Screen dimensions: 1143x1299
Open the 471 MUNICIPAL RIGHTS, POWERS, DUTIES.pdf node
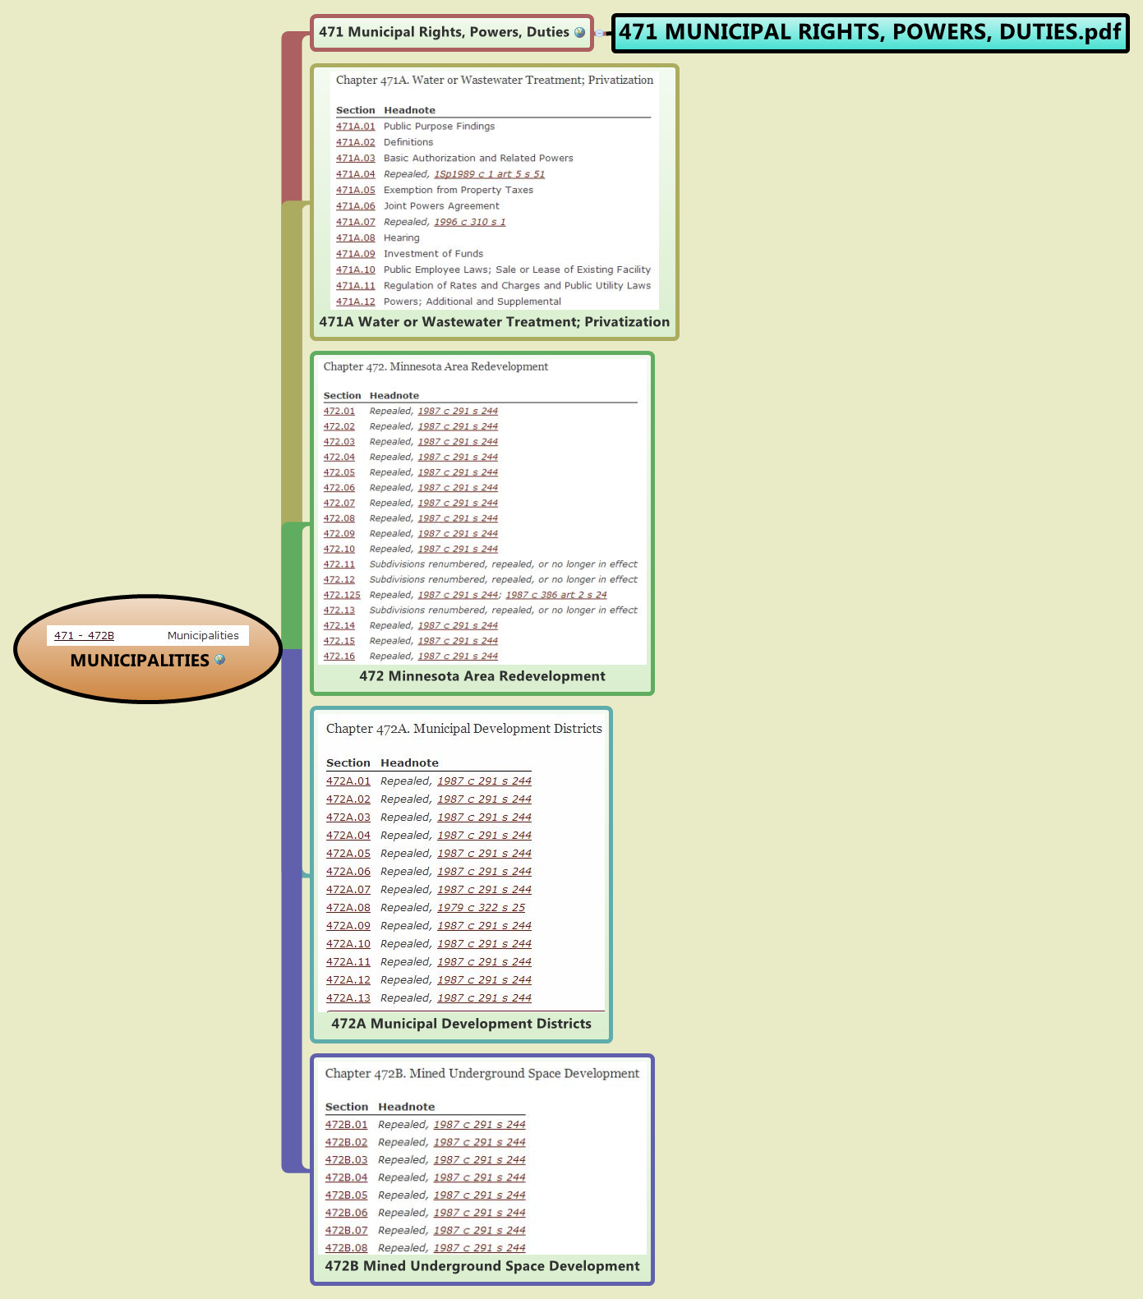click(870, 33)
